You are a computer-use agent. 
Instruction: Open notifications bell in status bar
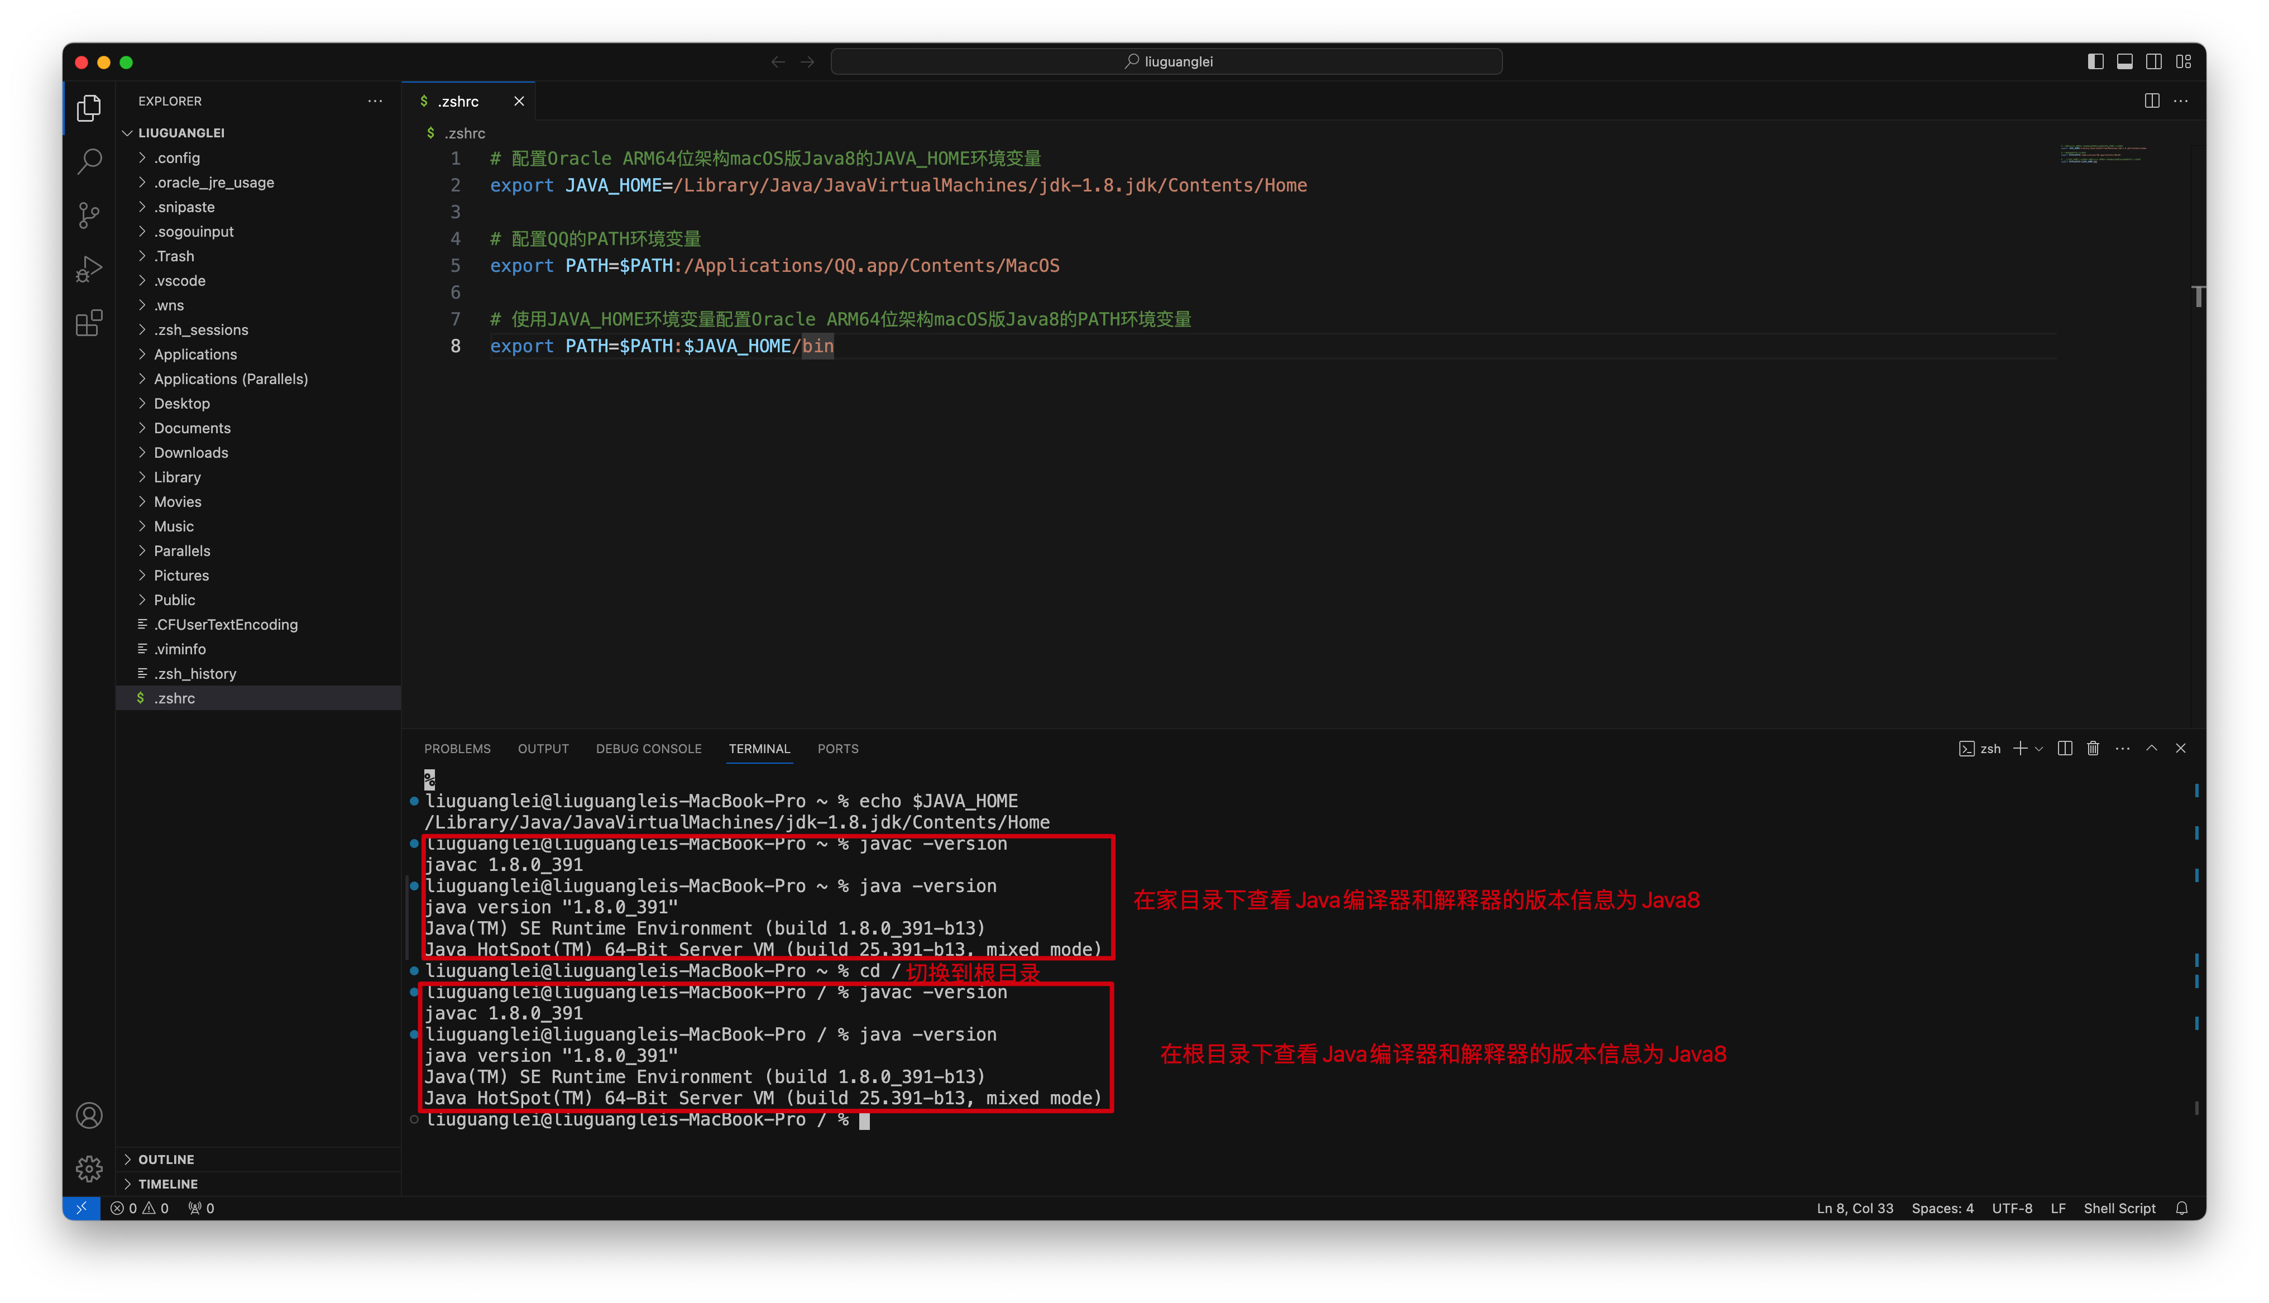2181,1208
